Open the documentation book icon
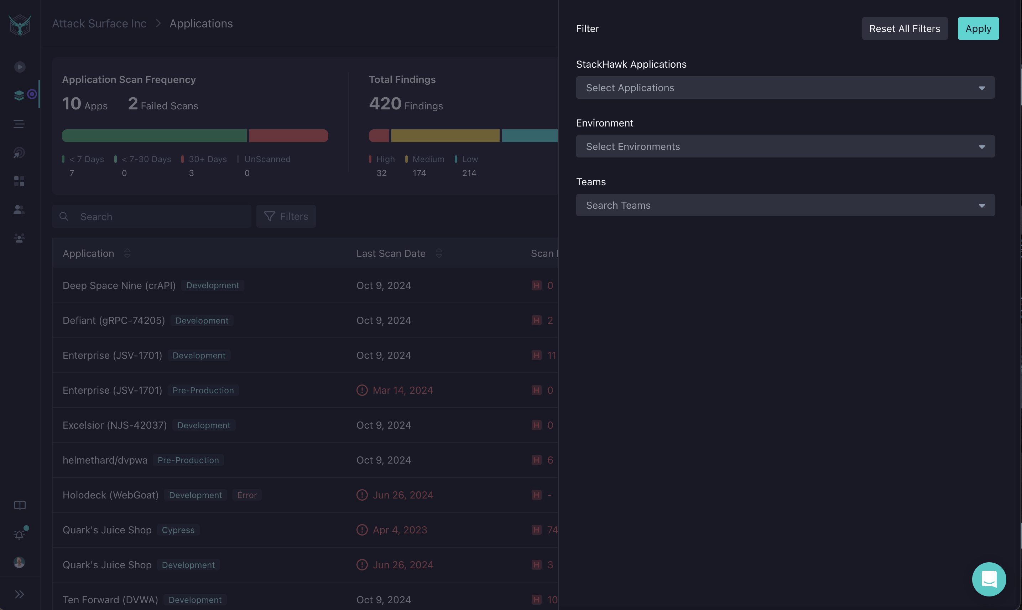 pyautogui.click(x=19, y=505)
